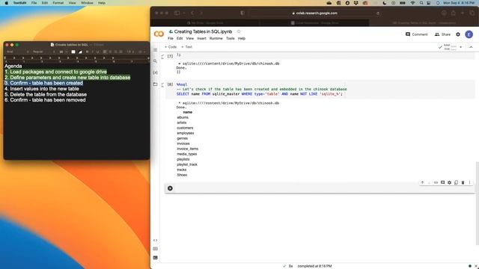479x269 pixels.
Task: Open the Colab logo home link
Action: tap(159, 34)
